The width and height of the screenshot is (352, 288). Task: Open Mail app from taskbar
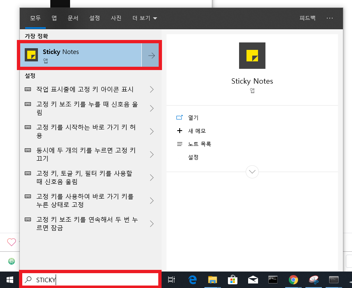click(x=253, y=280)
